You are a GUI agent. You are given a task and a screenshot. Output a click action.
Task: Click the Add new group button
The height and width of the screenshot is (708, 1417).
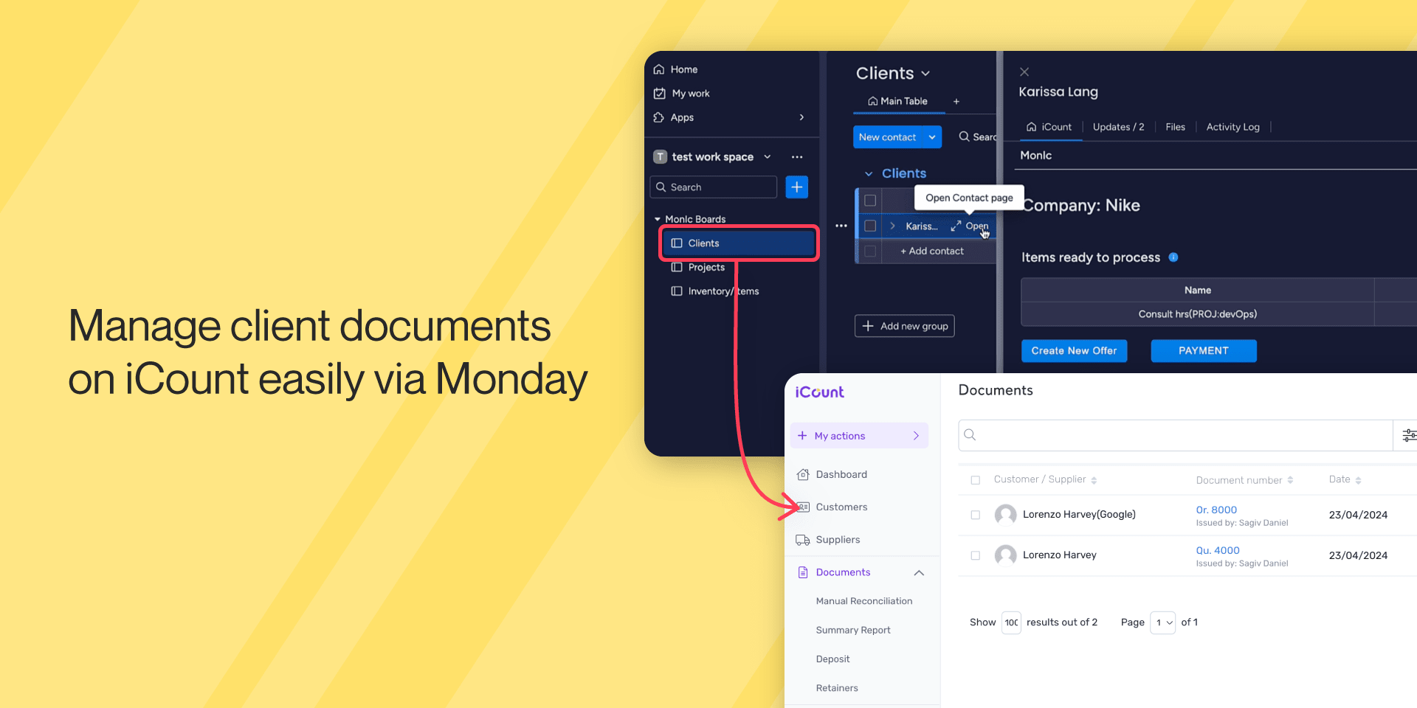tap(905, 326)
